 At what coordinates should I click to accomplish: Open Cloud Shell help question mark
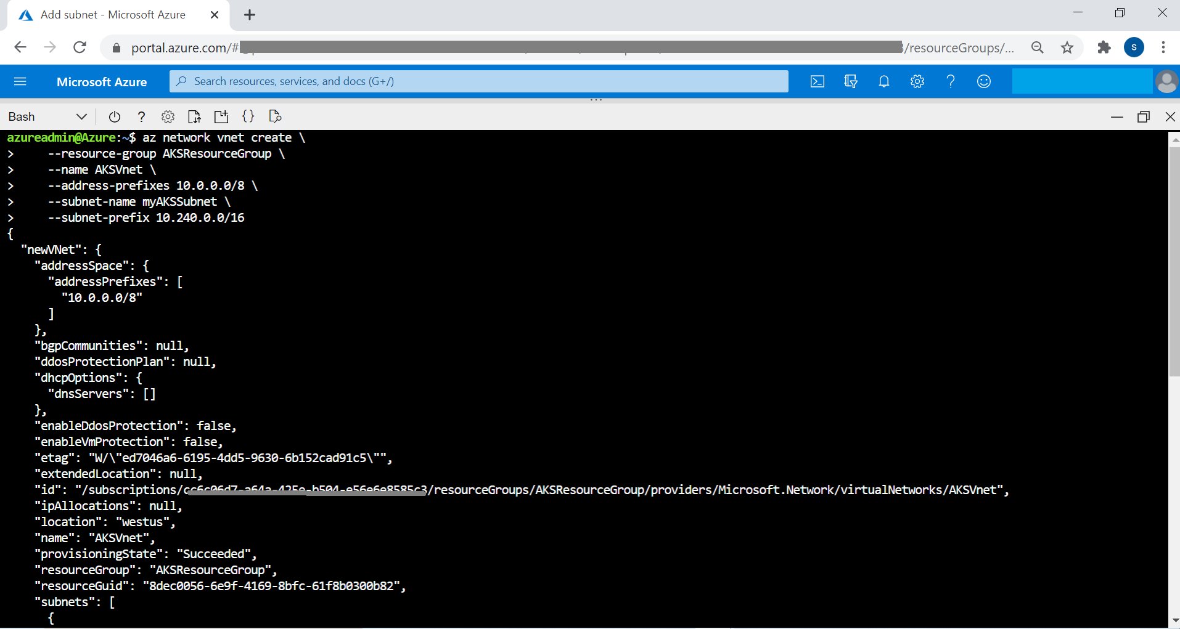(141, 116)
